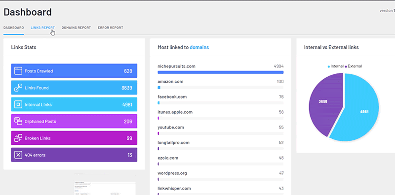Click the Links Stats card heading

(24, 47)
